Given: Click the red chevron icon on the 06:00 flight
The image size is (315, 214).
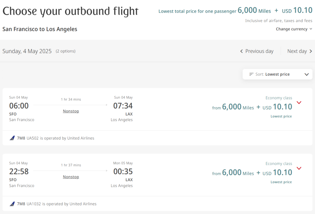Looking at the screenshot, I should click(299, 103).
